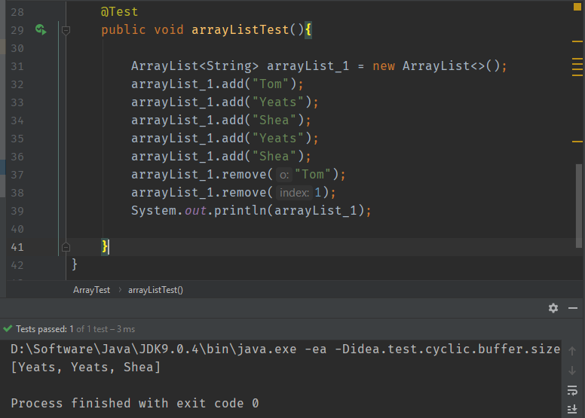
Task: Click the scroll to end console icon
Action: [x=572, y=410]
